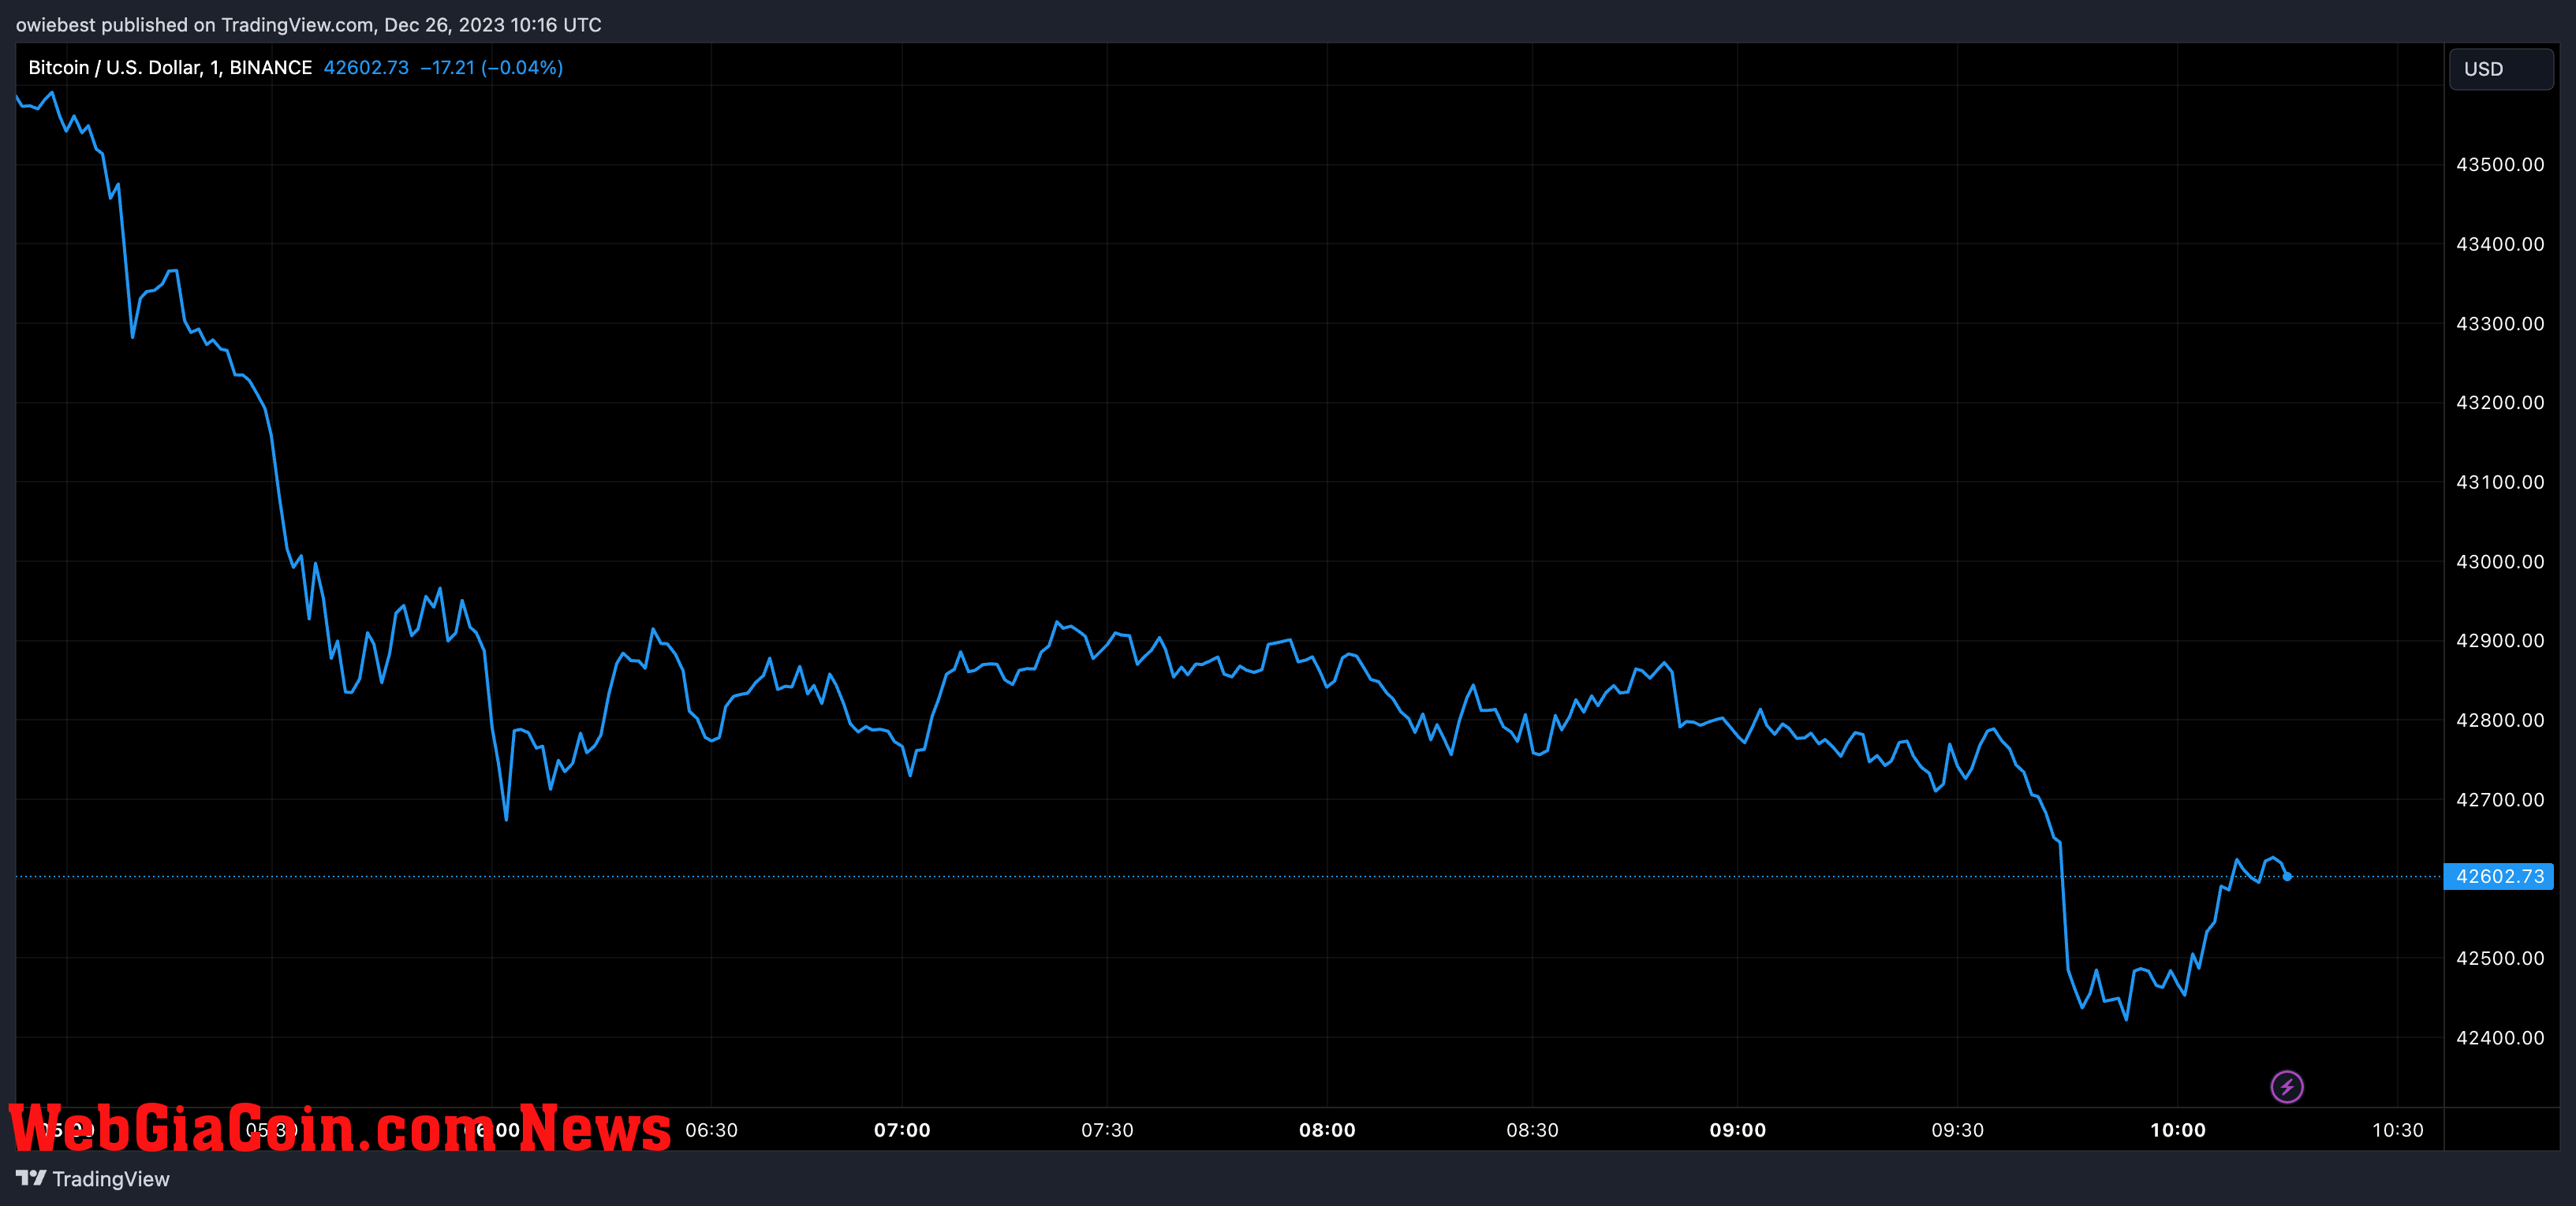Screen dimensions: 2576x1206
Task: Click the 43400.00 price axis label
Action: pos(2500,244)
